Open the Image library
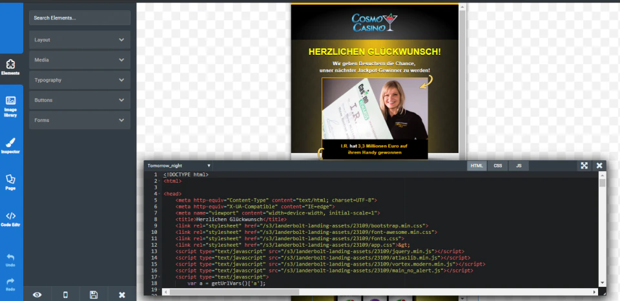Image resolution: width=620 pixels, height=301 pixels. tap(11, 105)
